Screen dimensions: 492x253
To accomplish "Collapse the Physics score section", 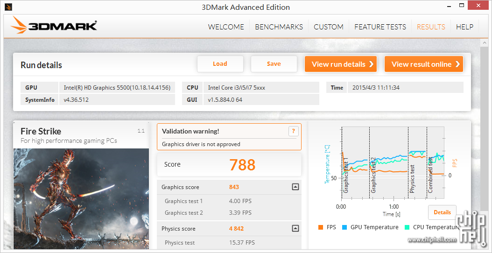I will (x=295, y=229).
